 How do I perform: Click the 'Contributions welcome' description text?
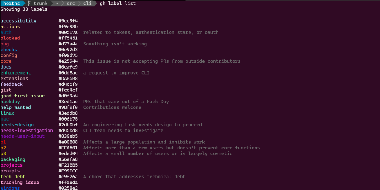point(112,107)
